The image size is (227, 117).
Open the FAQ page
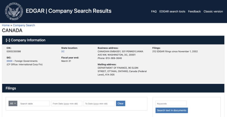tap(154, 11)
